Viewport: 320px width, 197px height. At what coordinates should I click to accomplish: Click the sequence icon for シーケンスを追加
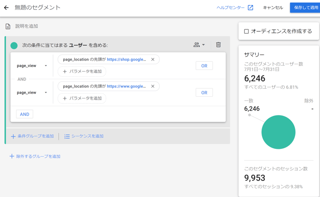point(67,136)
